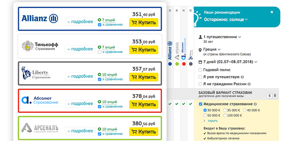This screenshot has width=282, height=141.
Task: Remove Allianz column from the comparison
Action: [x=170, y=11]
